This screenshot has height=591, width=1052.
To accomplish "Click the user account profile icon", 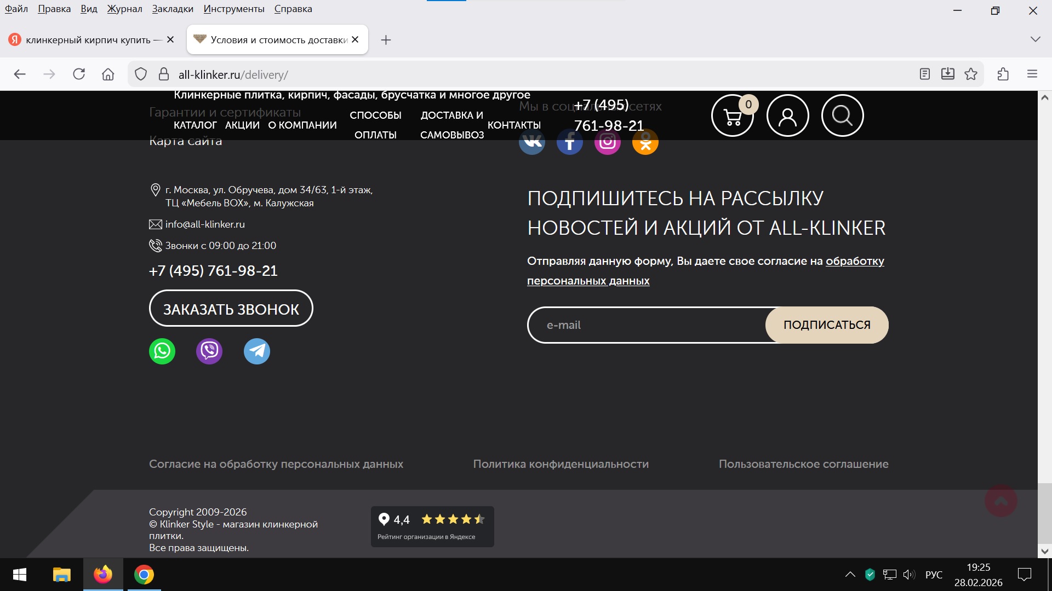I will [787, 116].
